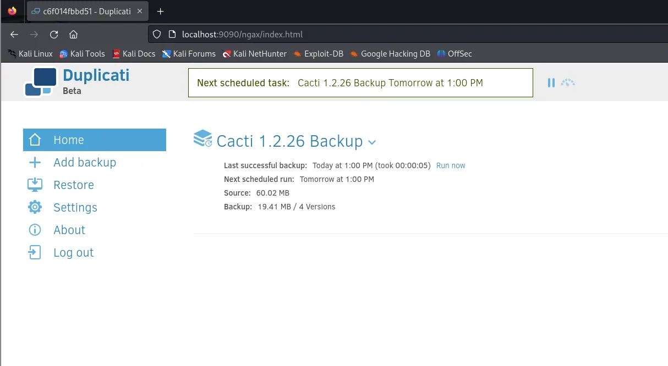Open a new browser tab
668x366 pixels.
[161, 11]
